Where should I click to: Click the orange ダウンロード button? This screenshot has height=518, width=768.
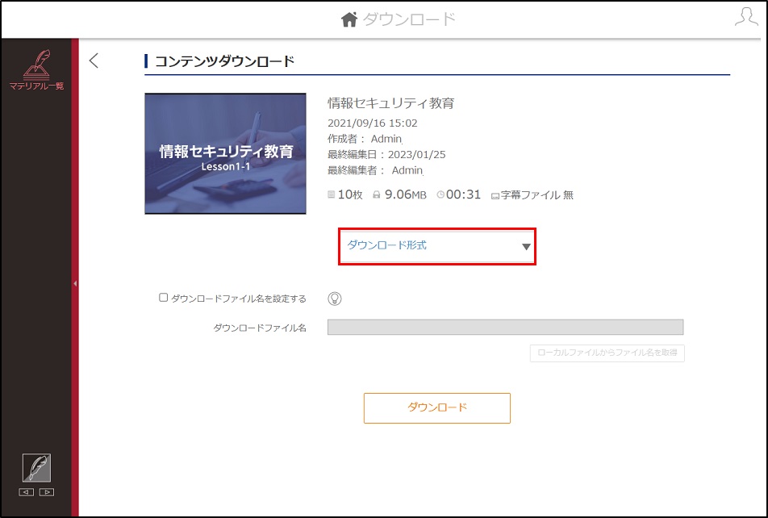[437, 407]
